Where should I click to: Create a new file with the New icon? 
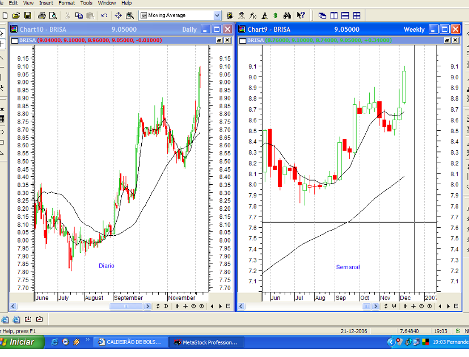(5, 15)
